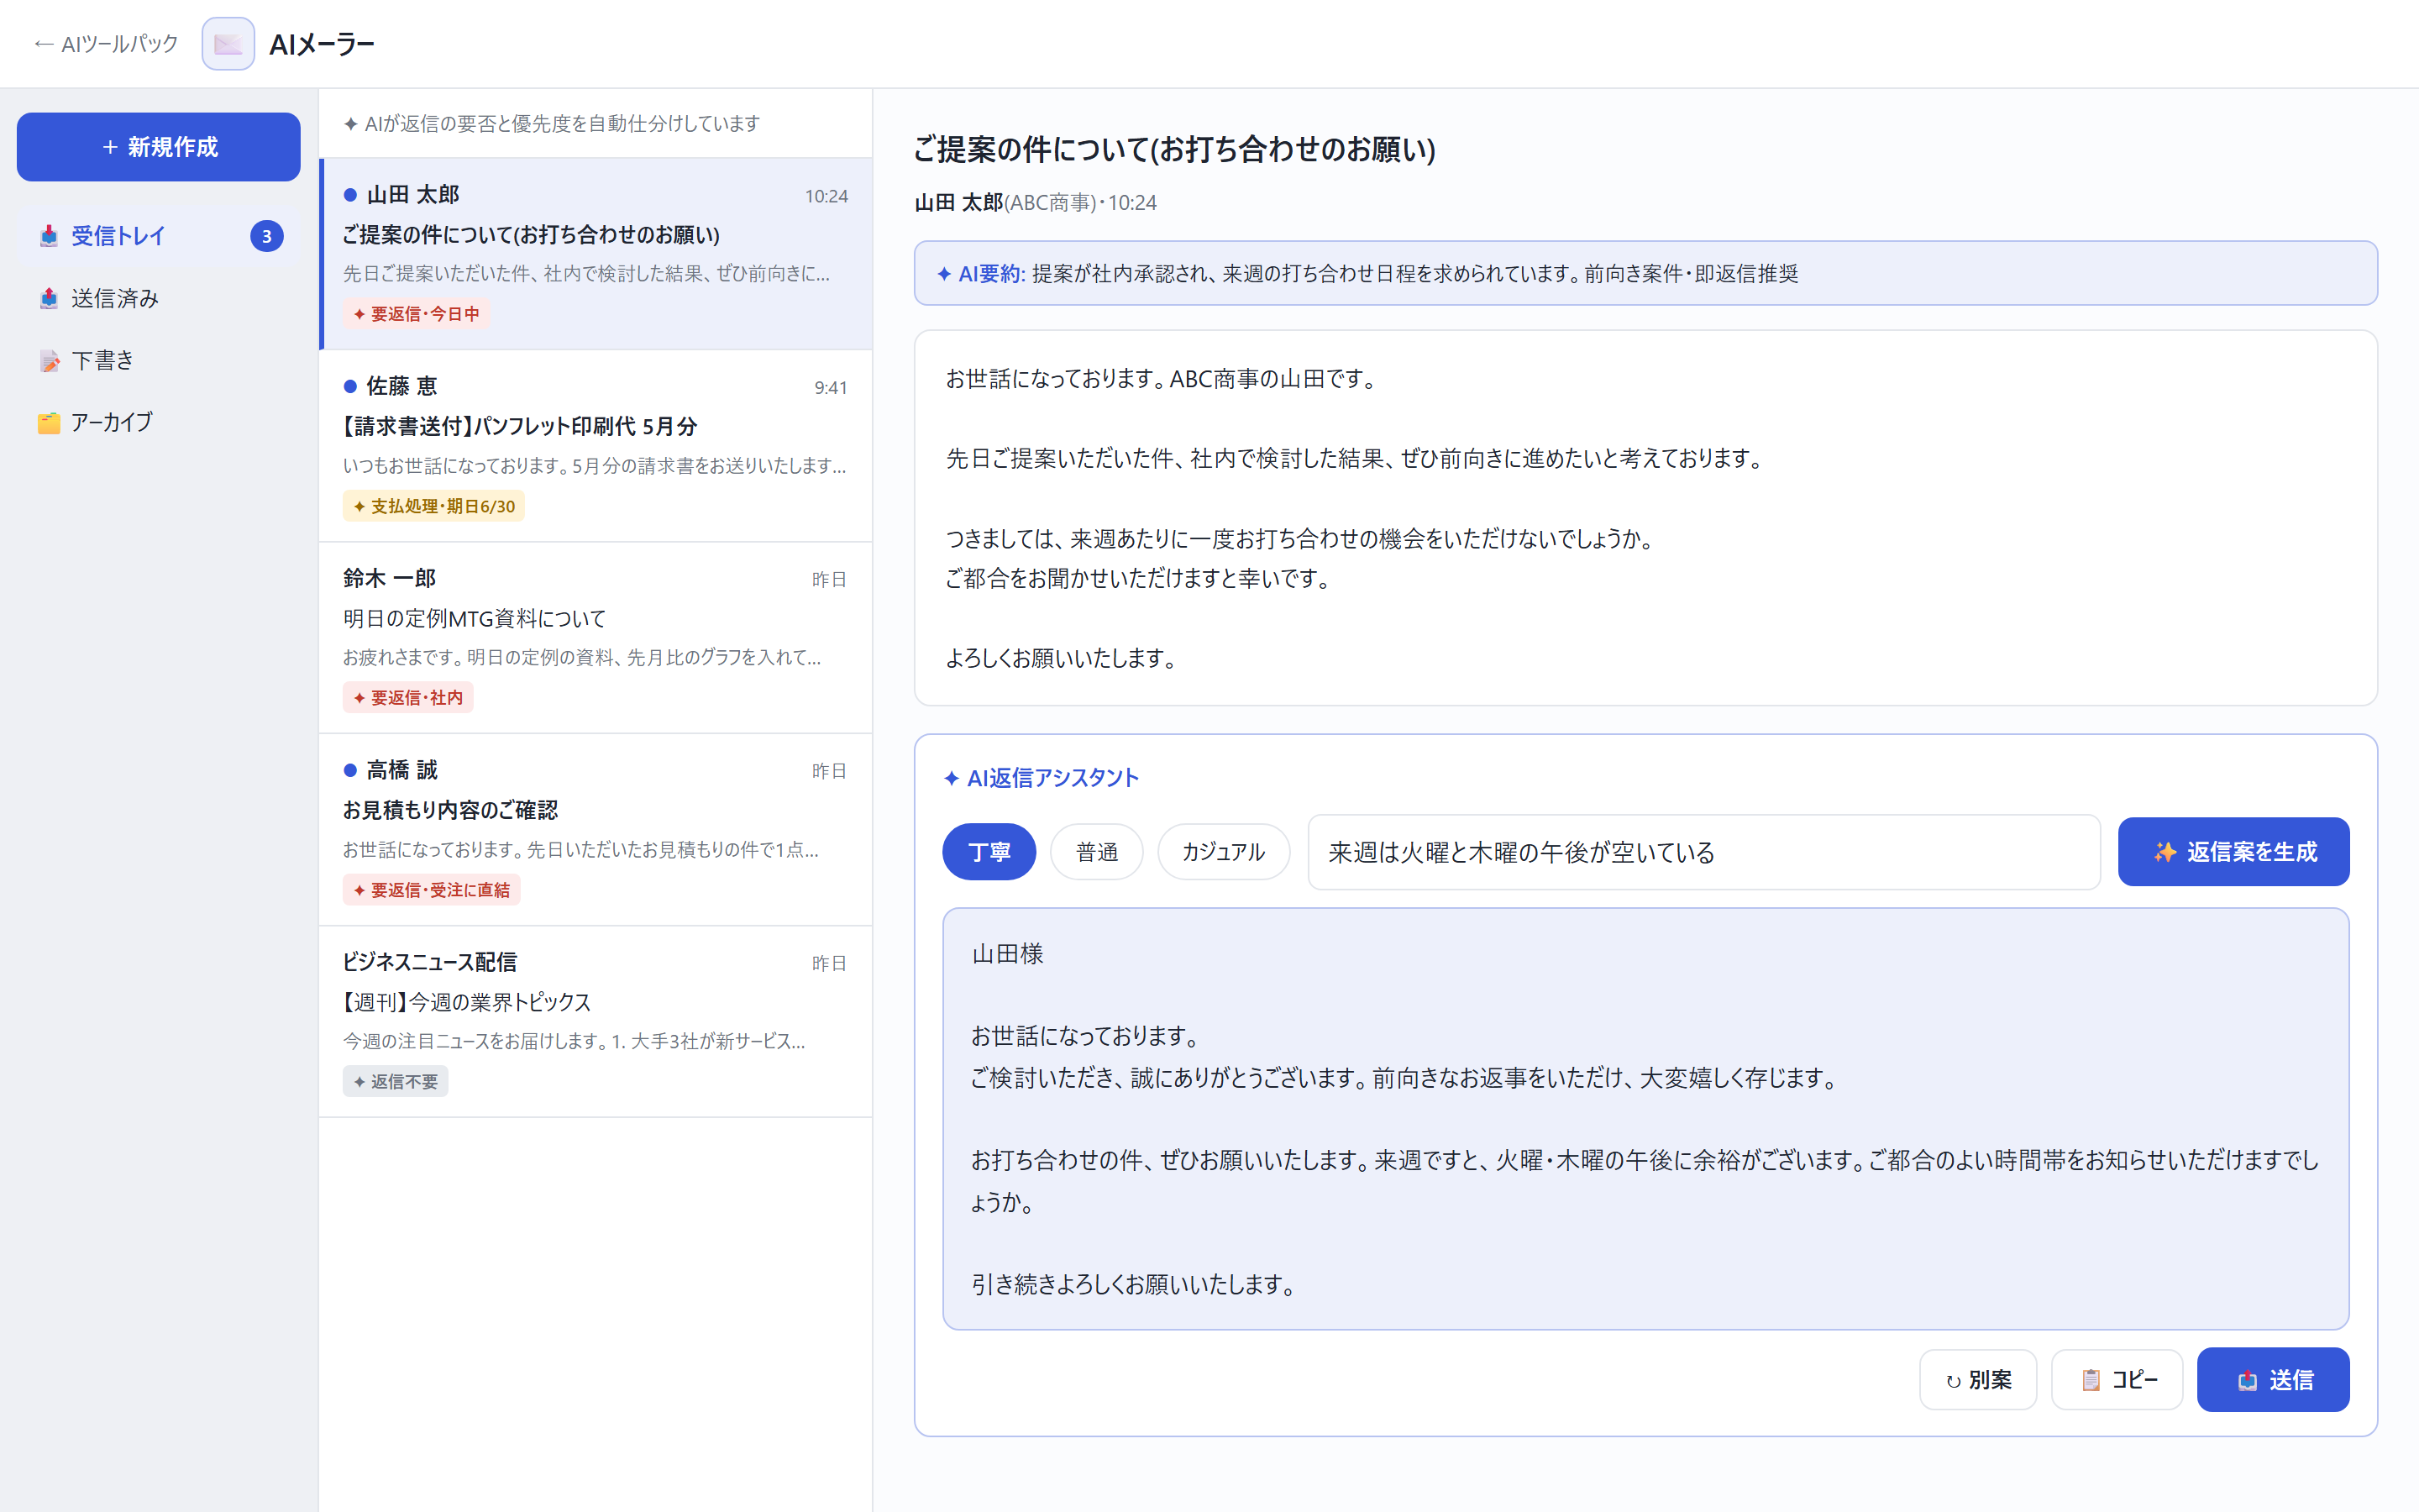Viewport: 2419px width, 1512px height.
Task: Click the send icon on 送信 button
Action: [x=2247, y=1380]
